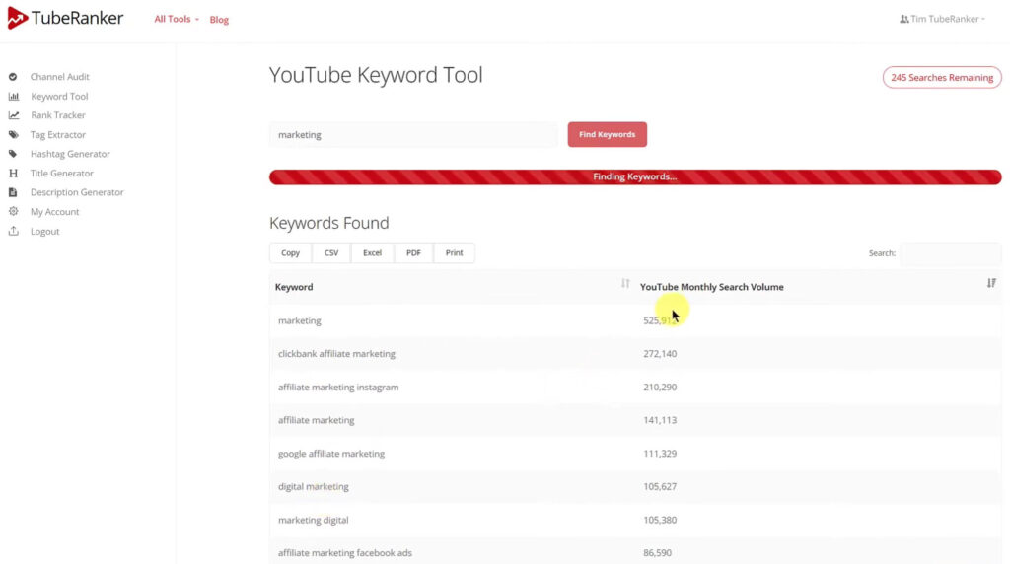Select Keyword Tool in sidebar
1010x564 pixels.
(59, 96)
